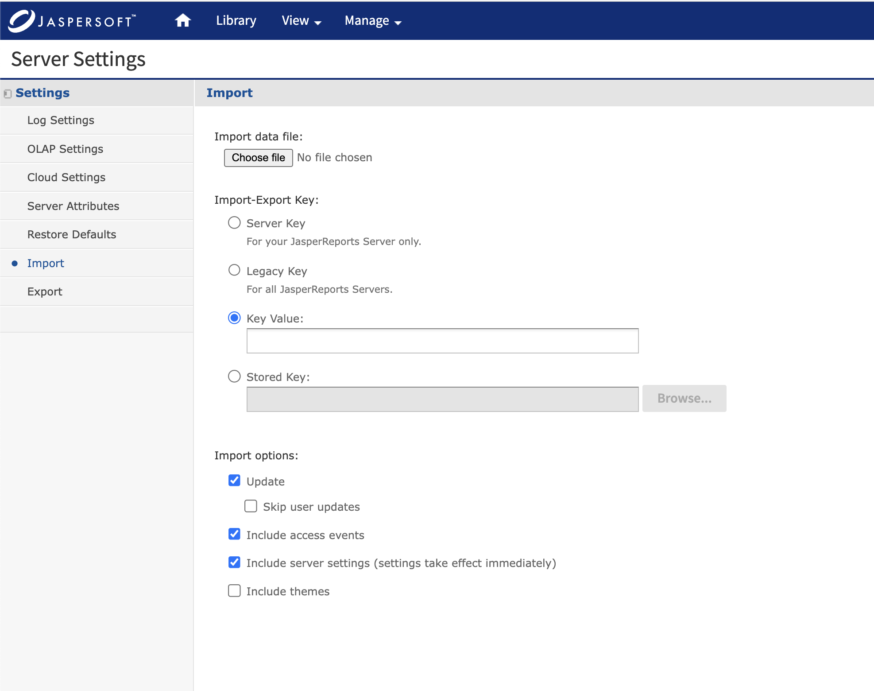874x691 pixels.
Task: Collapse the Settings panel icon
Action: [x=8, y=93]
